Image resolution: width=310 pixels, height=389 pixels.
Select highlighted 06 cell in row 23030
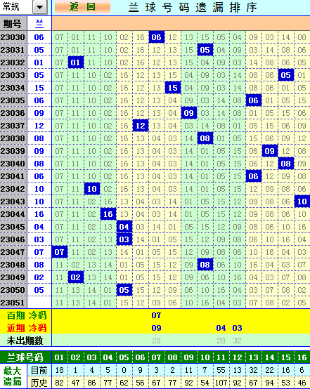click(157, 37)
